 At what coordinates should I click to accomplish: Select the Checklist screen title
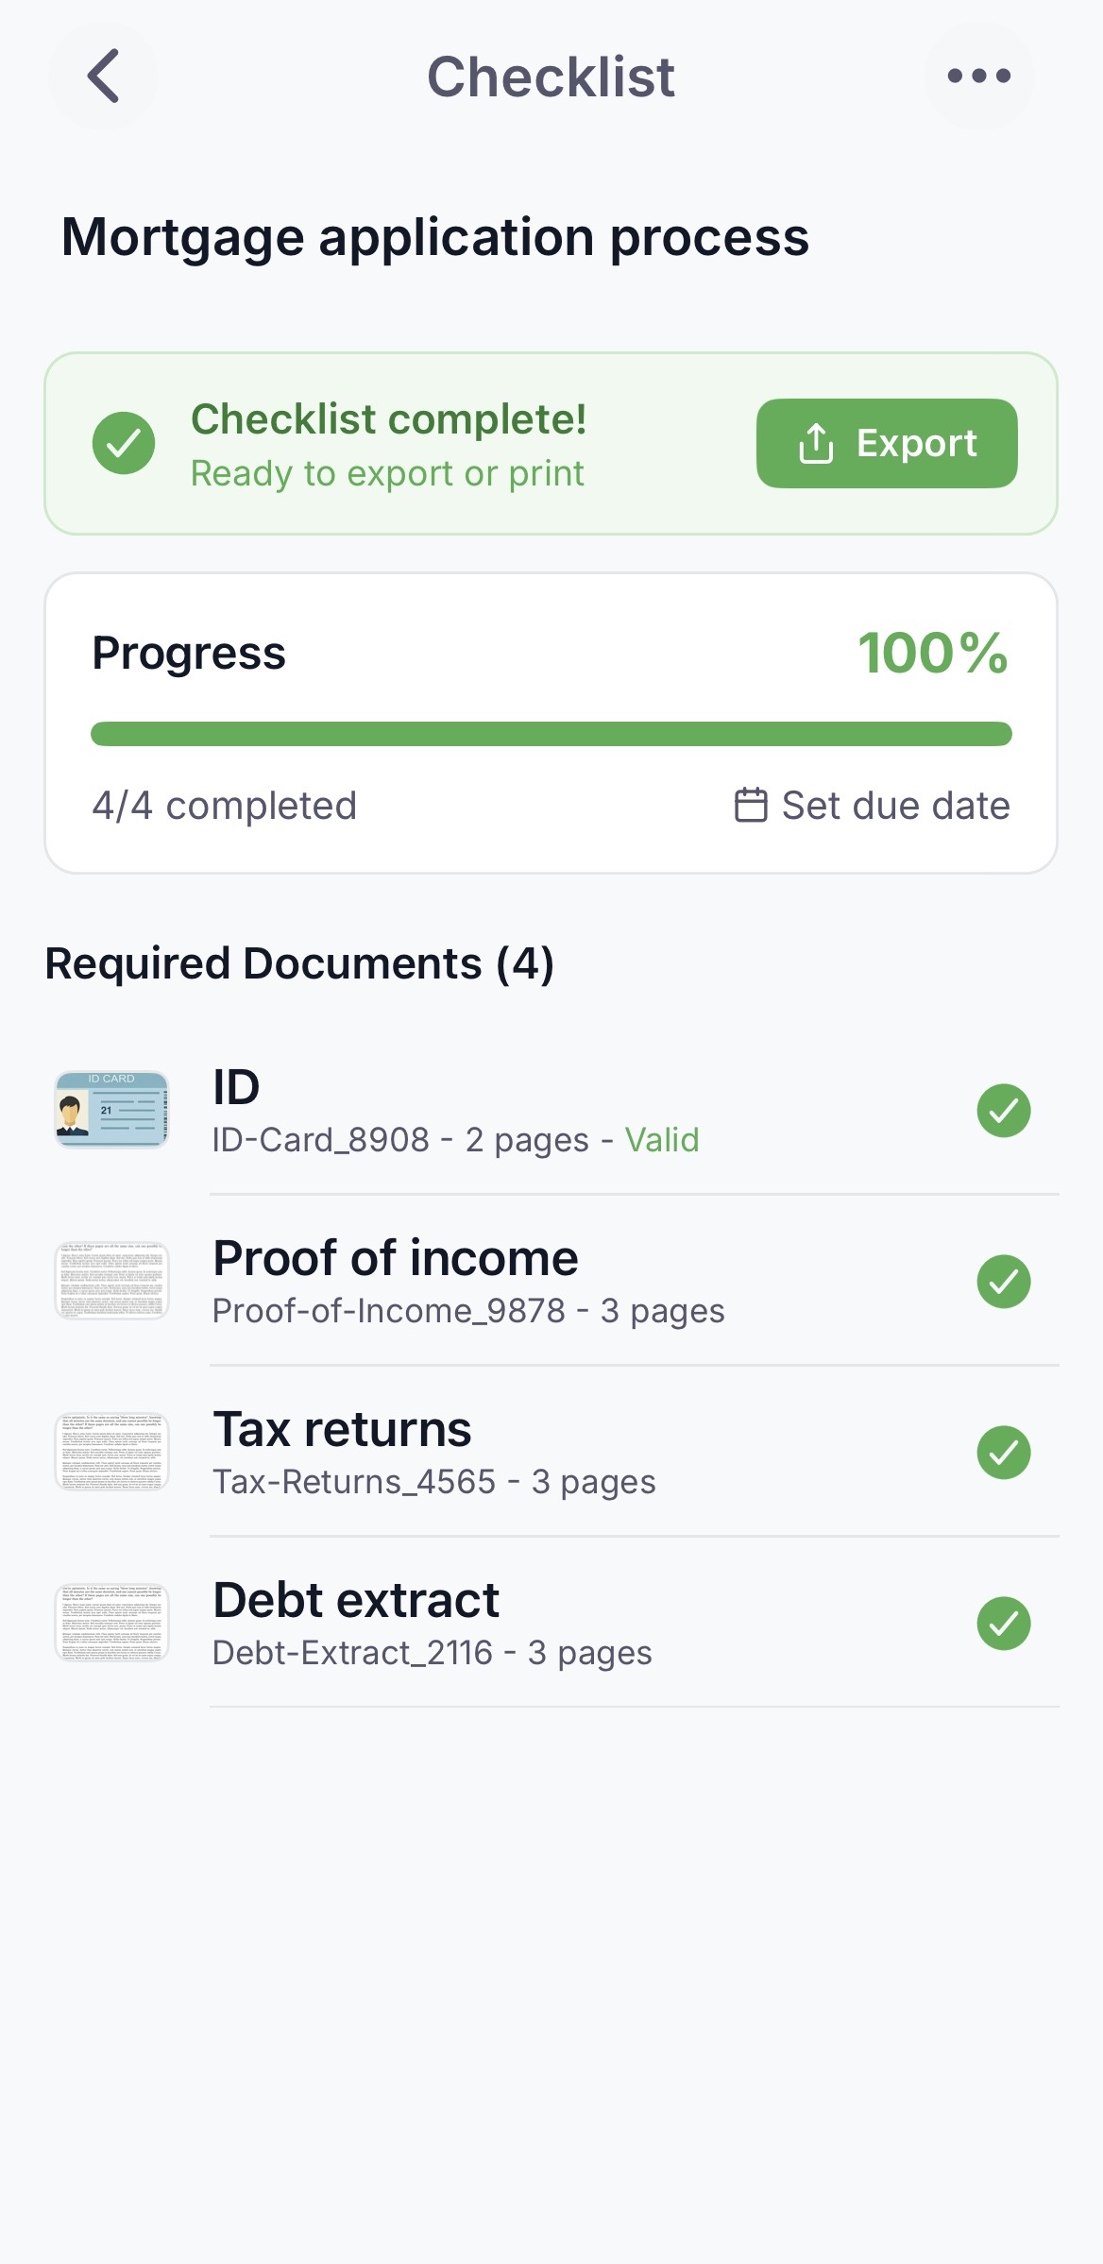click(551, 77)
